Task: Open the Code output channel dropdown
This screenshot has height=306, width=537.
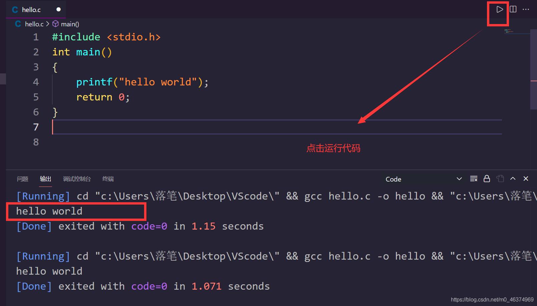Action: click(424, 179)
